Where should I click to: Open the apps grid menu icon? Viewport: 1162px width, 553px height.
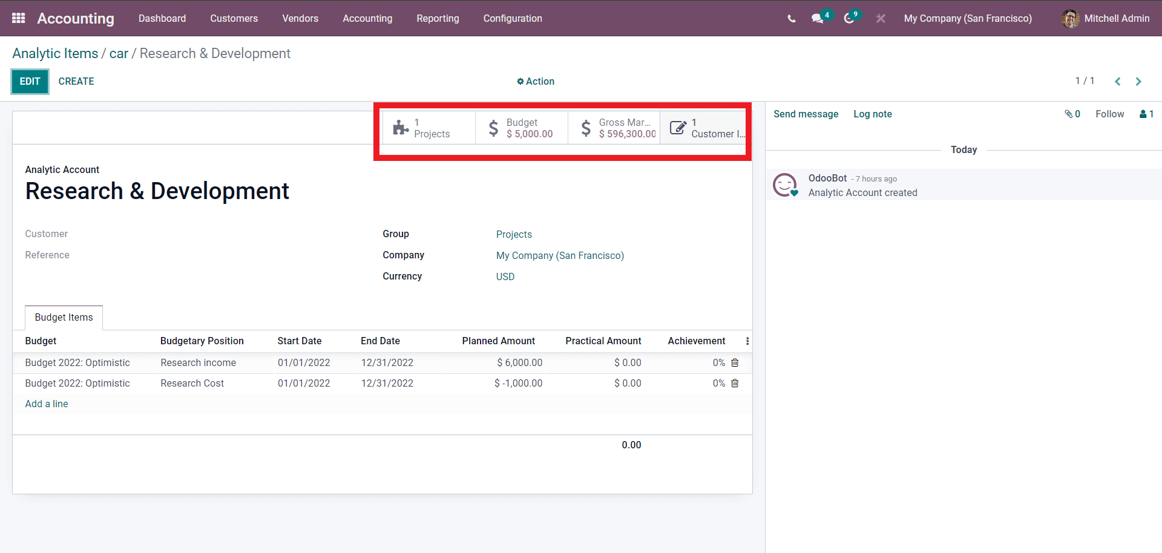pos(19,18)
